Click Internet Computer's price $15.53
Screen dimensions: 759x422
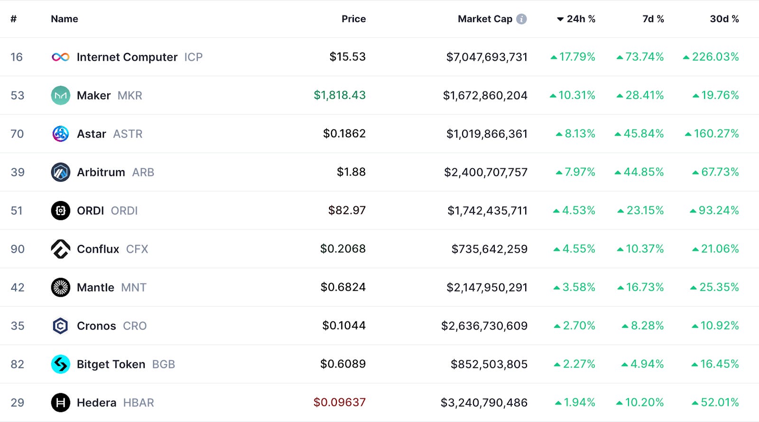pyautogui.click(x=348, y=56)
